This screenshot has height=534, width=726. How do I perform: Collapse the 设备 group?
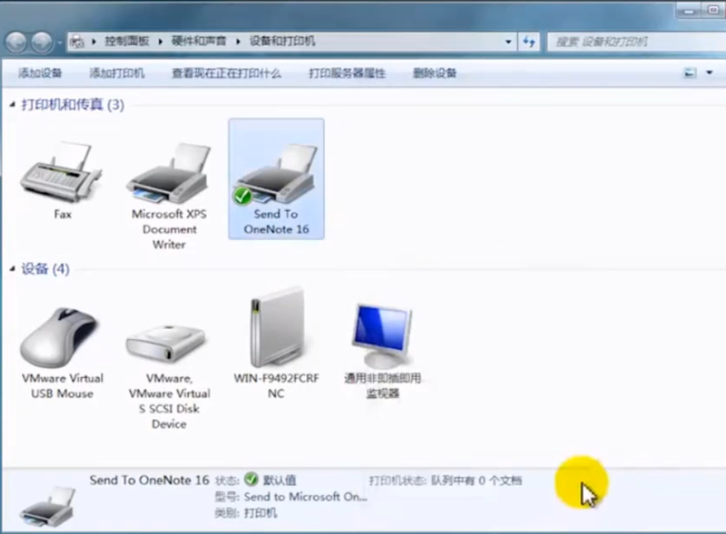[x=12, y=269]
